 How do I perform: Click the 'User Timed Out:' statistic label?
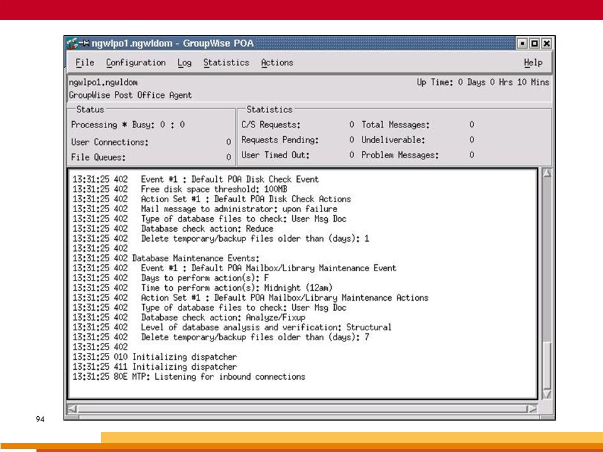[275, 155]
